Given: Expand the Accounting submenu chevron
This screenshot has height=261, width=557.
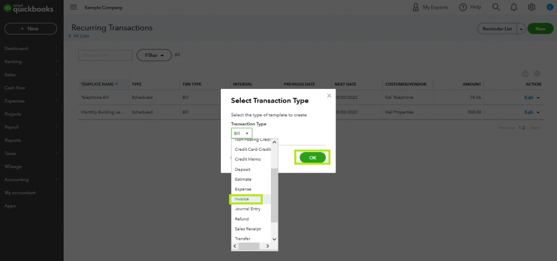Looking at the screenshot, I should coord(57,180).
